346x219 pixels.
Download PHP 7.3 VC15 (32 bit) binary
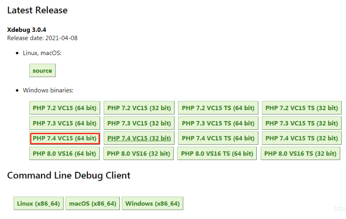(x=139, y=123)
